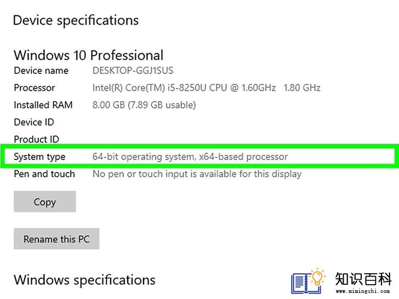Click the Device name value DESKTOP-GGJ1SUS
399x299 pixels.
tap(133, 71)
